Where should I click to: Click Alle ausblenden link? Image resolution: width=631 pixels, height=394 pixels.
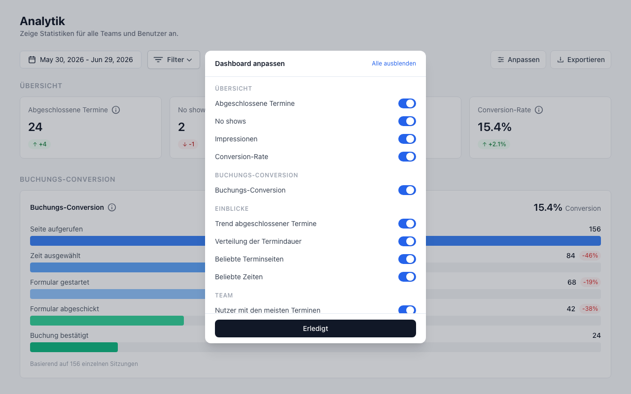(x=394, y=64)
